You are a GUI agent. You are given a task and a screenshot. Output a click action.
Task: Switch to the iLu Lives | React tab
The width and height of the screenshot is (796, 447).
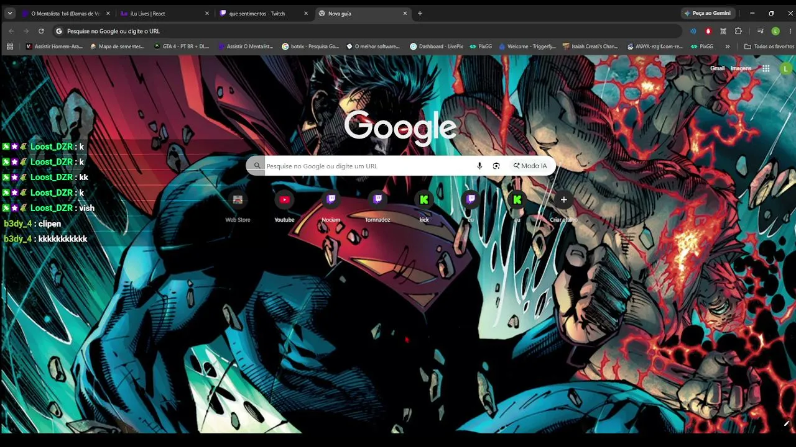coord(164,13)
